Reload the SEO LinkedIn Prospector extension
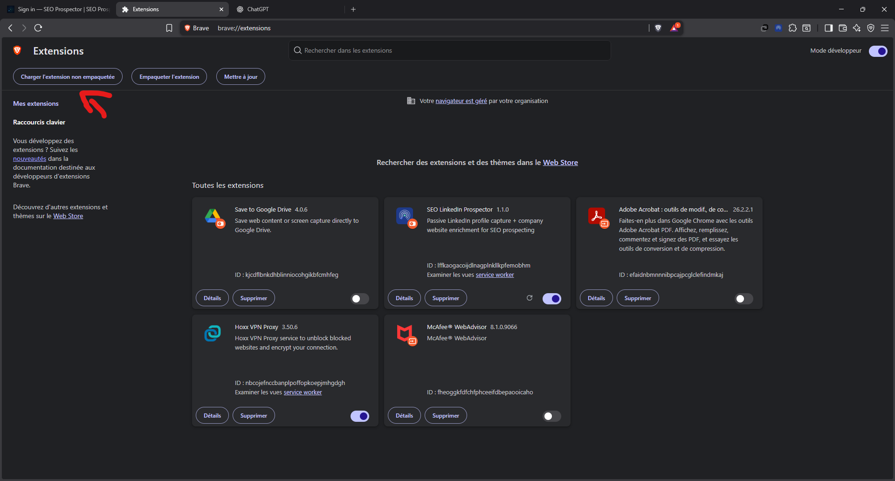 click(x=530, y=298)
